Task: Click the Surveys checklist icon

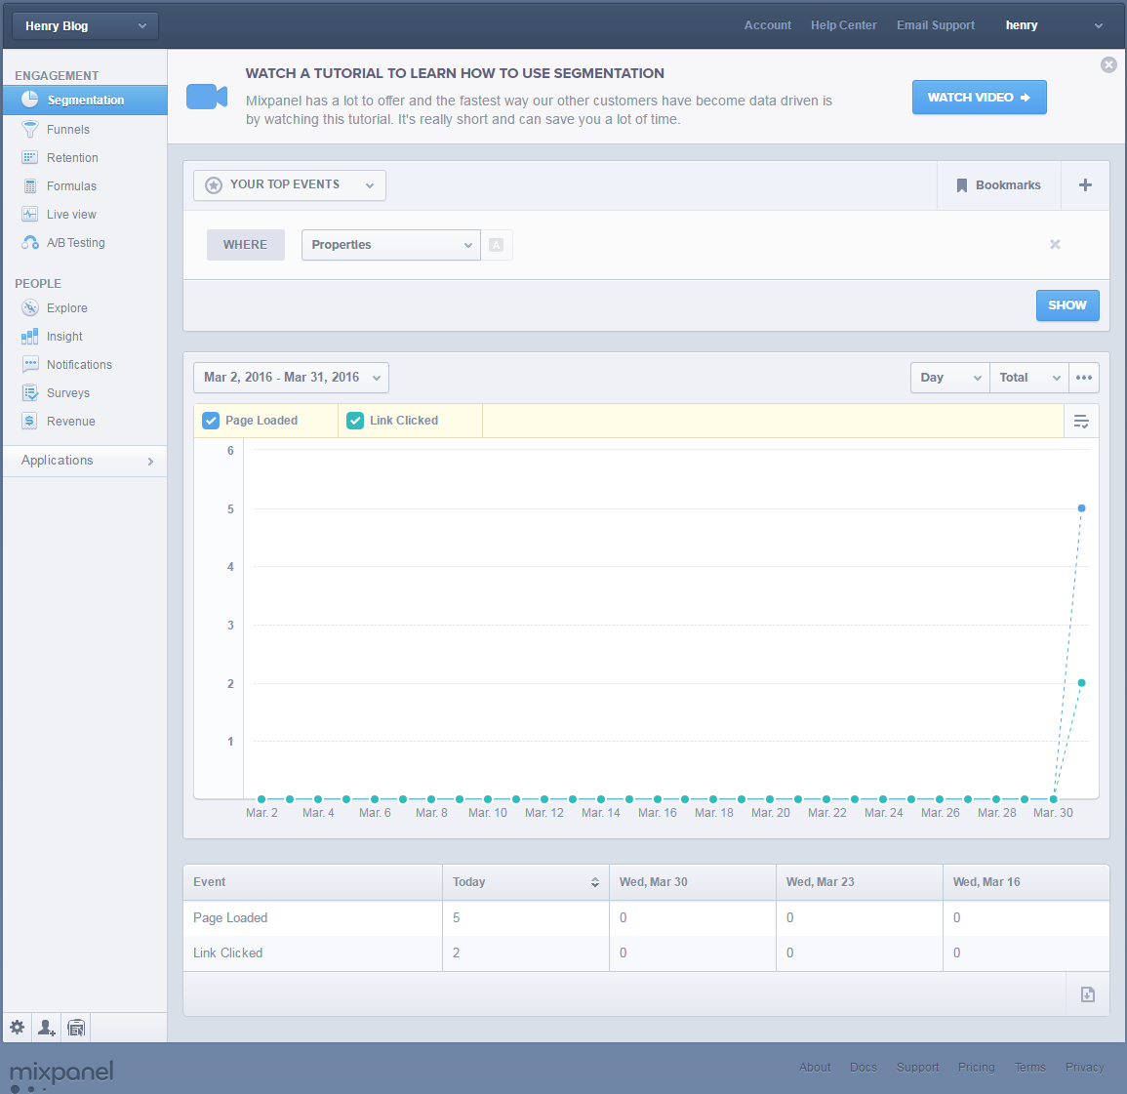Action: [29, 392]
